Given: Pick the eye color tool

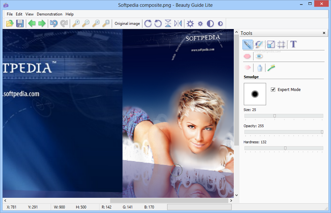Looking at the screenshot, I should tap(259, 56).
